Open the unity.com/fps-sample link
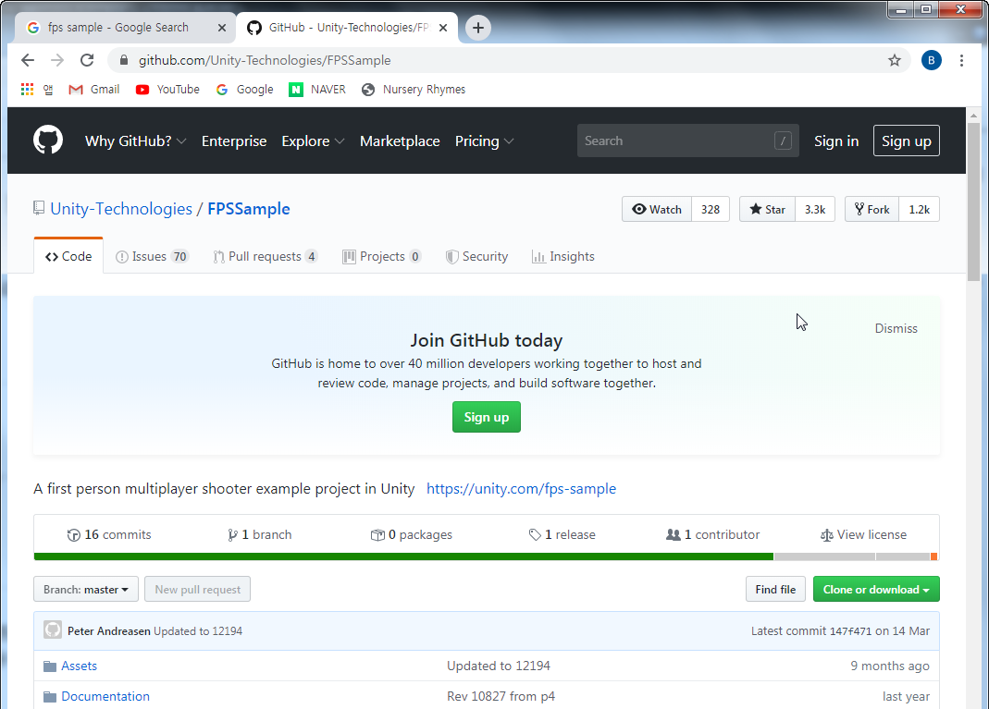The height and width of the screenshot is (709, 989). [521, 488]
